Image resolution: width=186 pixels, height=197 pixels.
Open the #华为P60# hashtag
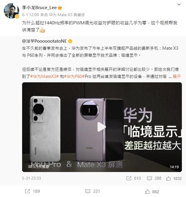click(74, 76)
